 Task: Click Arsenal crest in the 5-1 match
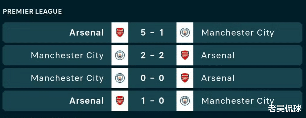point(120,32)
